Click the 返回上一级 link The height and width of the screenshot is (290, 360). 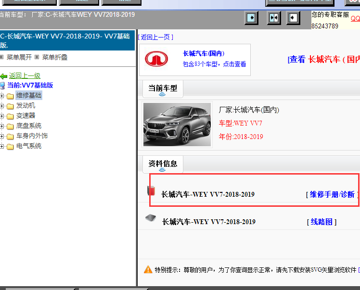(x=25, y=76)
